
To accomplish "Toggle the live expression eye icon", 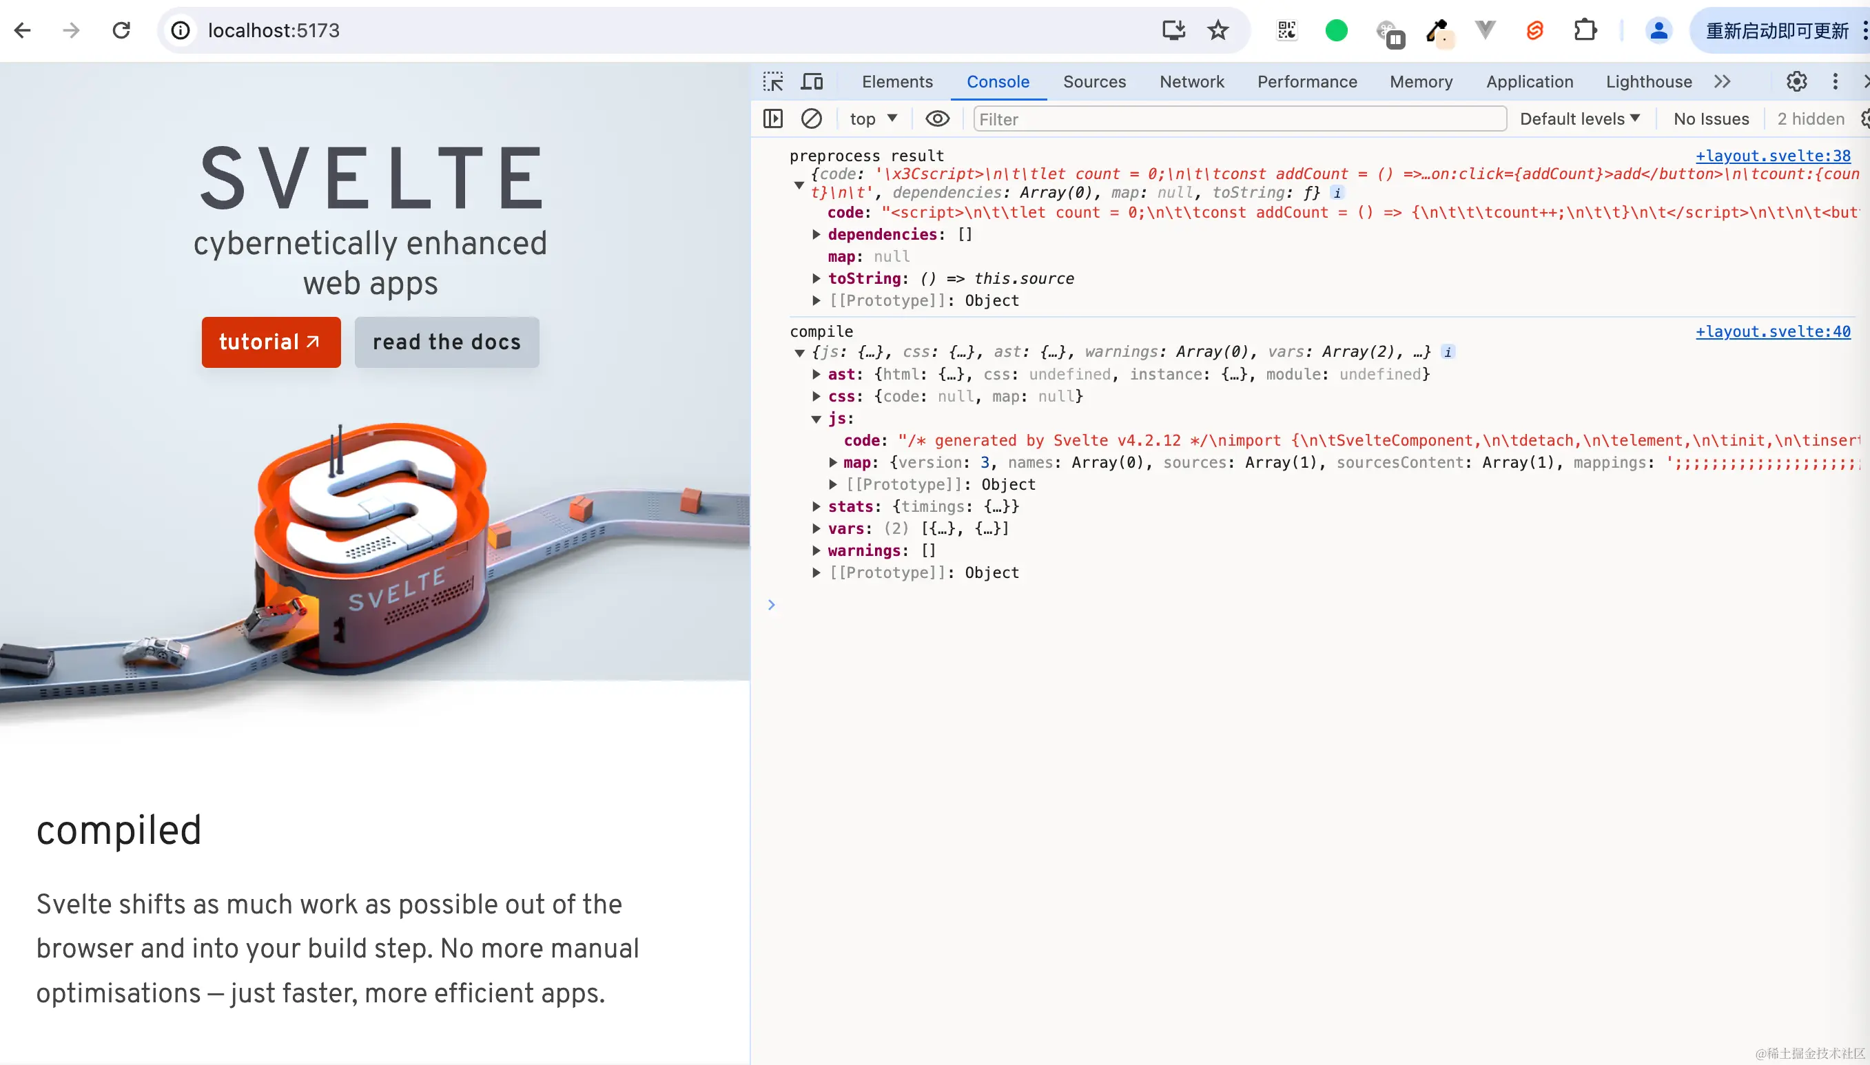I will tap(936, 118).
